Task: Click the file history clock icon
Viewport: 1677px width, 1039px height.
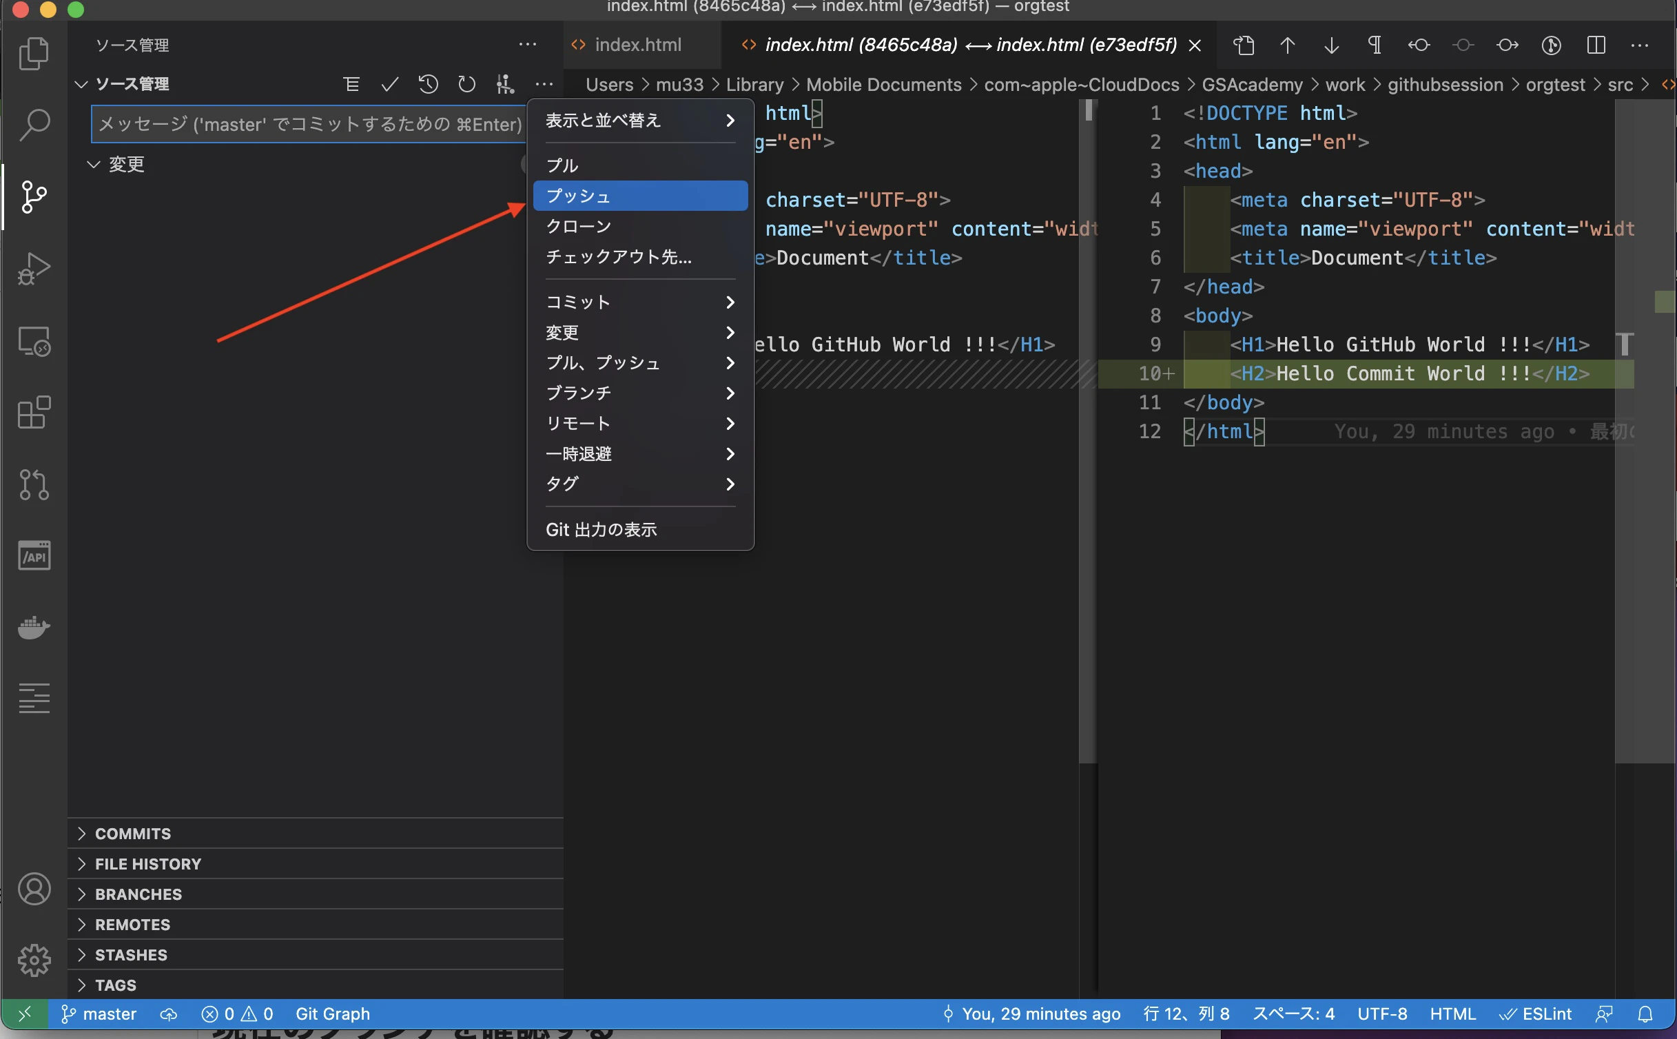Action: coord(428,84)
